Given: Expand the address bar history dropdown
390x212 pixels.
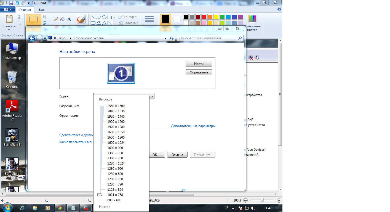Looking at the screenshot, I should click(x=165, y=38).
